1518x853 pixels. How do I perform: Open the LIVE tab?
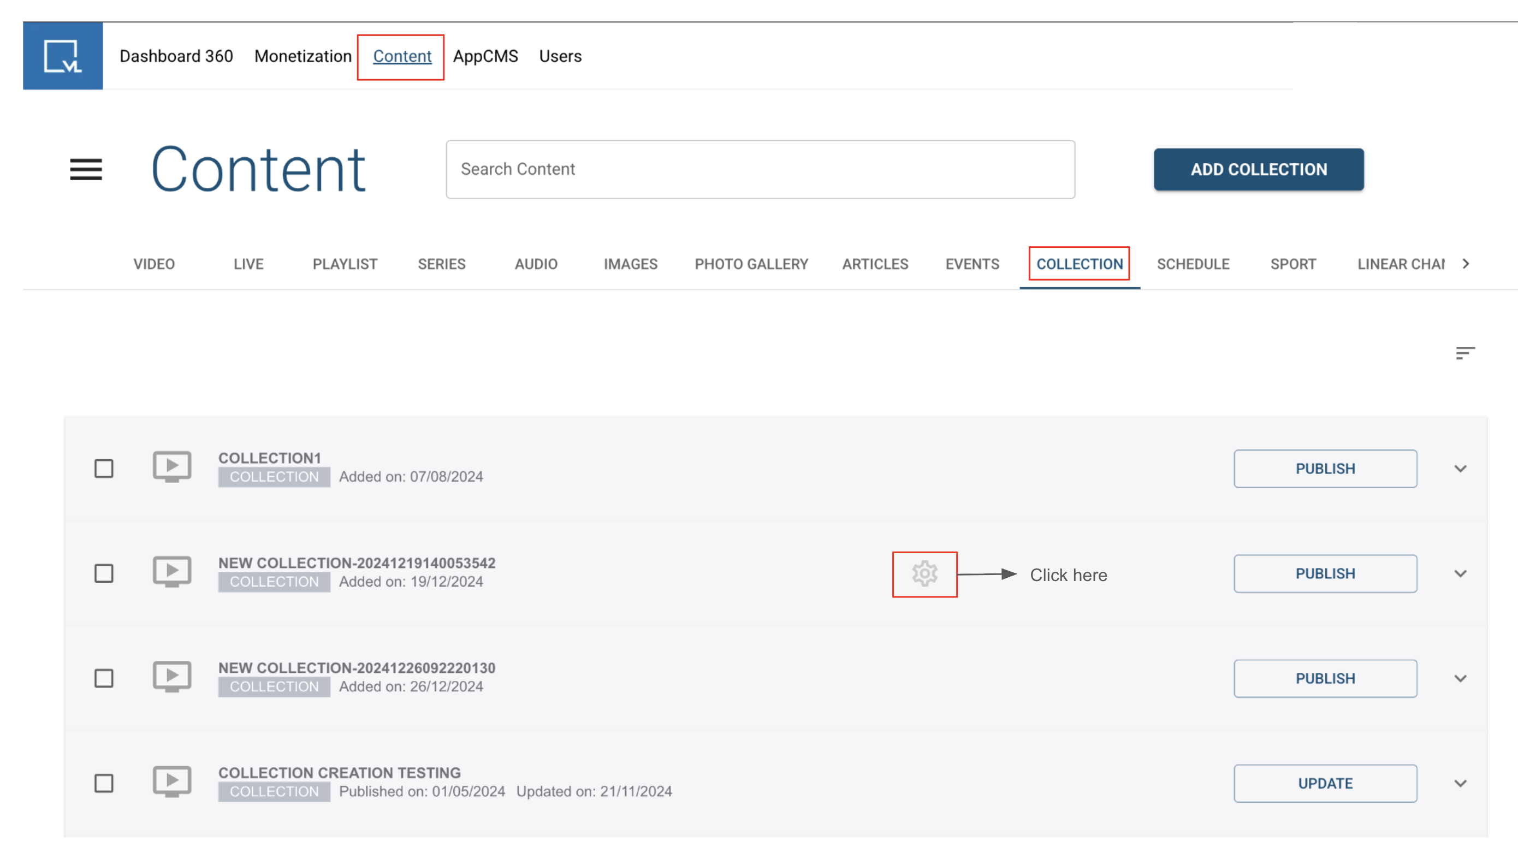[248, 264]
